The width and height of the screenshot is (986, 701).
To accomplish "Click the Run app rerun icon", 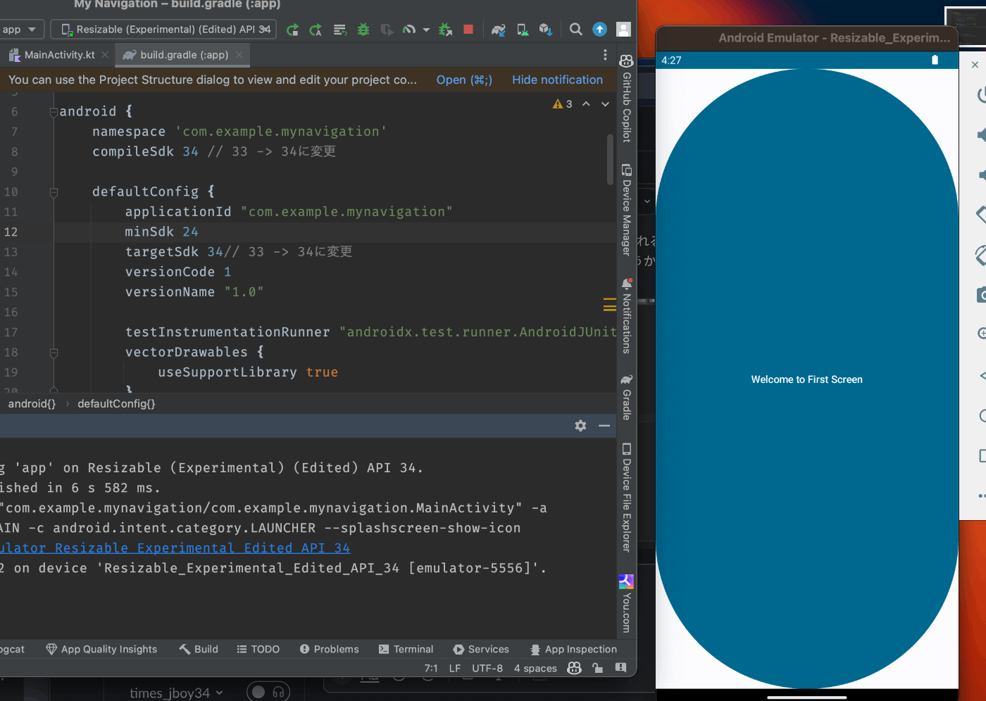I will point(292,30).
